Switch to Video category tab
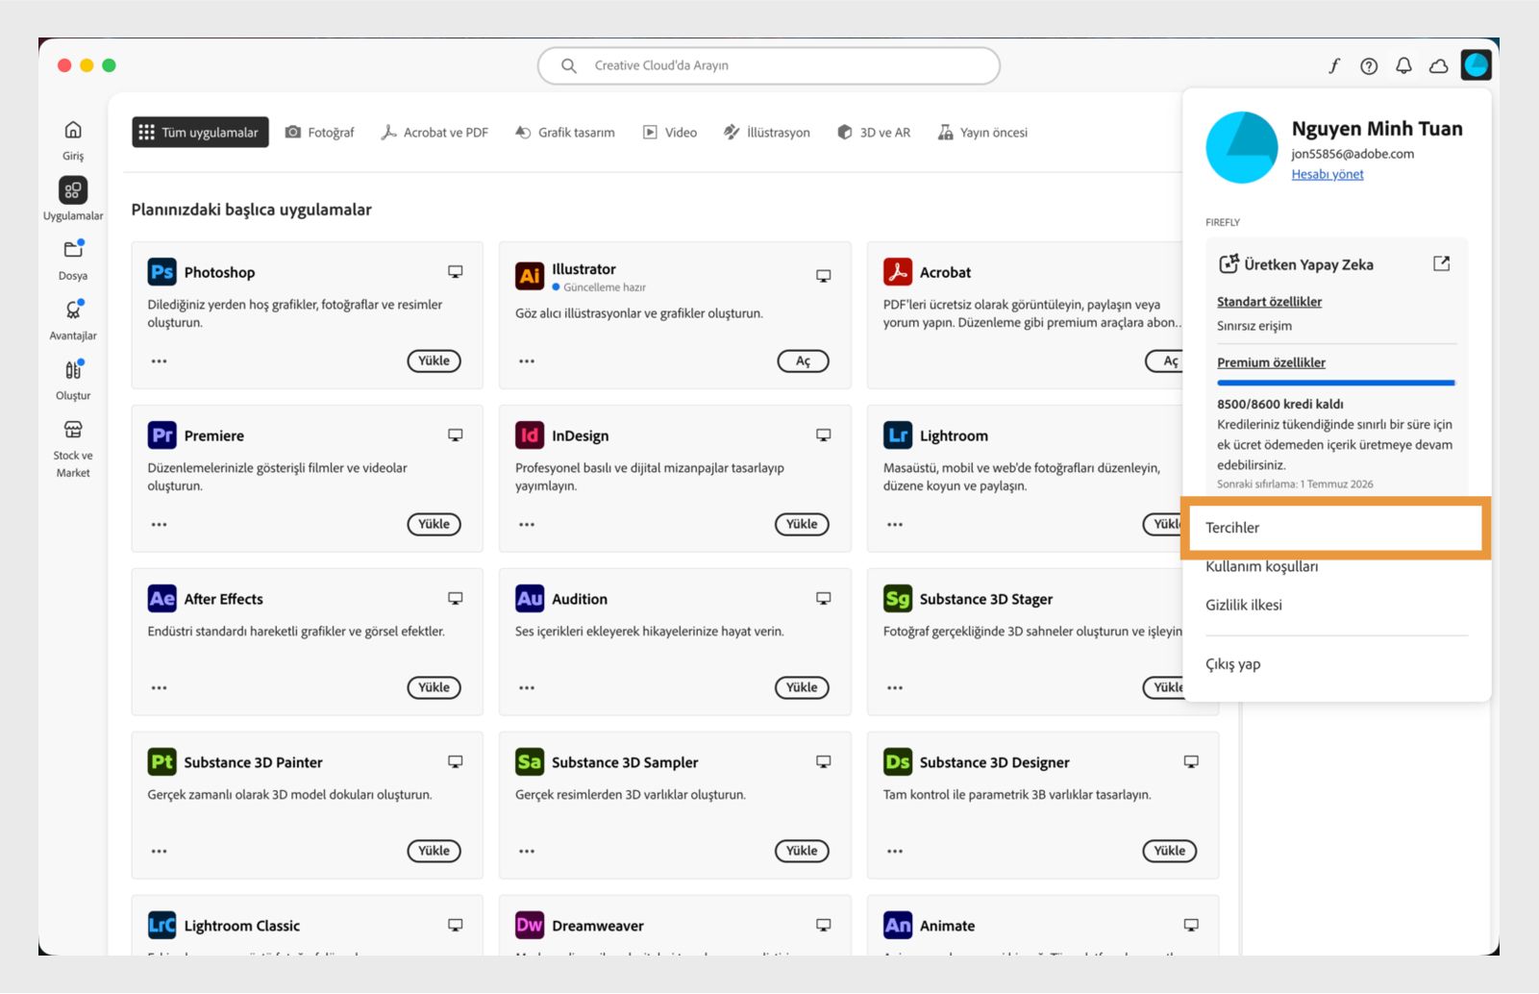 click(x=670, y=133)
